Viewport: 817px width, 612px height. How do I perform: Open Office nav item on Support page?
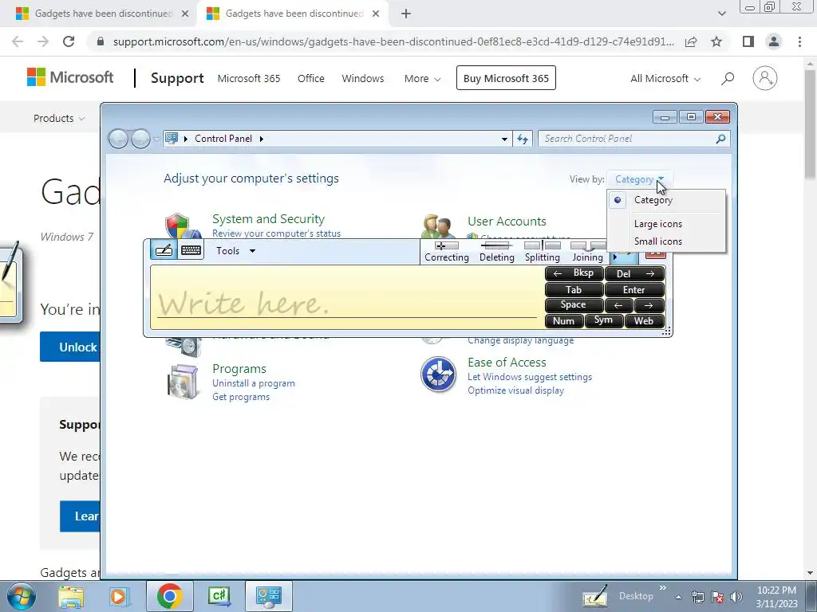click(x=311, y=78)
